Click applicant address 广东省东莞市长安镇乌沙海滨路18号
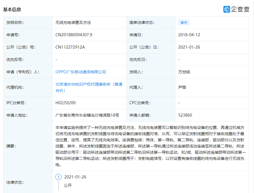Viewport: 254px width, 193px height. click(x=87, y=115)
